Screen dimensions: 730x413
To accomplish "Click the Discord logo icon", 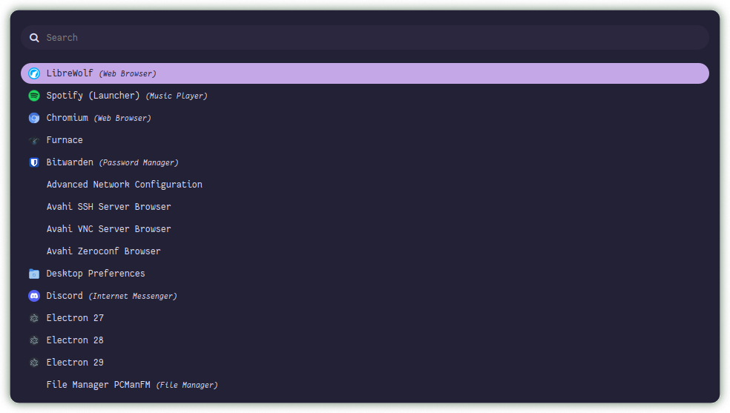I will 34,296.
